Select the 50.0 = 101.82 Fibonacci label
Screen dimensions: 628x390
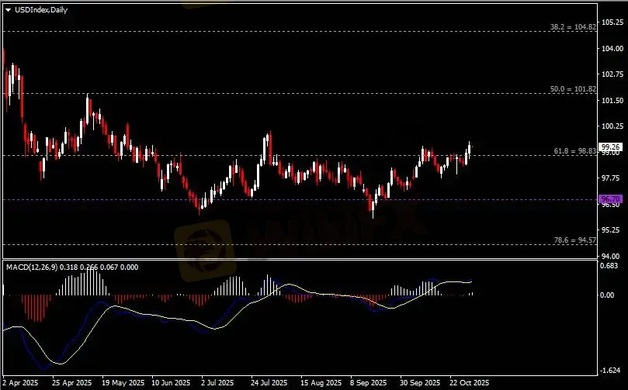[573, 89]
